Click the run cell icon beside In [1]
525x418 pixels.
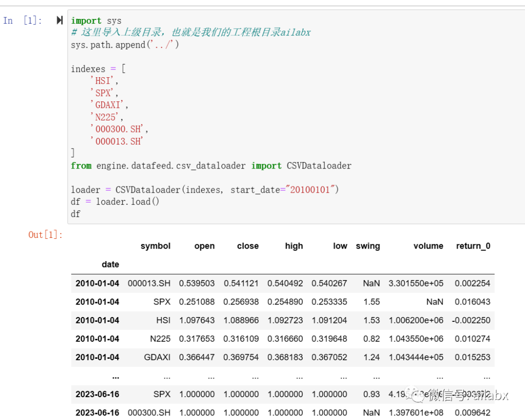tap(59, 20)
